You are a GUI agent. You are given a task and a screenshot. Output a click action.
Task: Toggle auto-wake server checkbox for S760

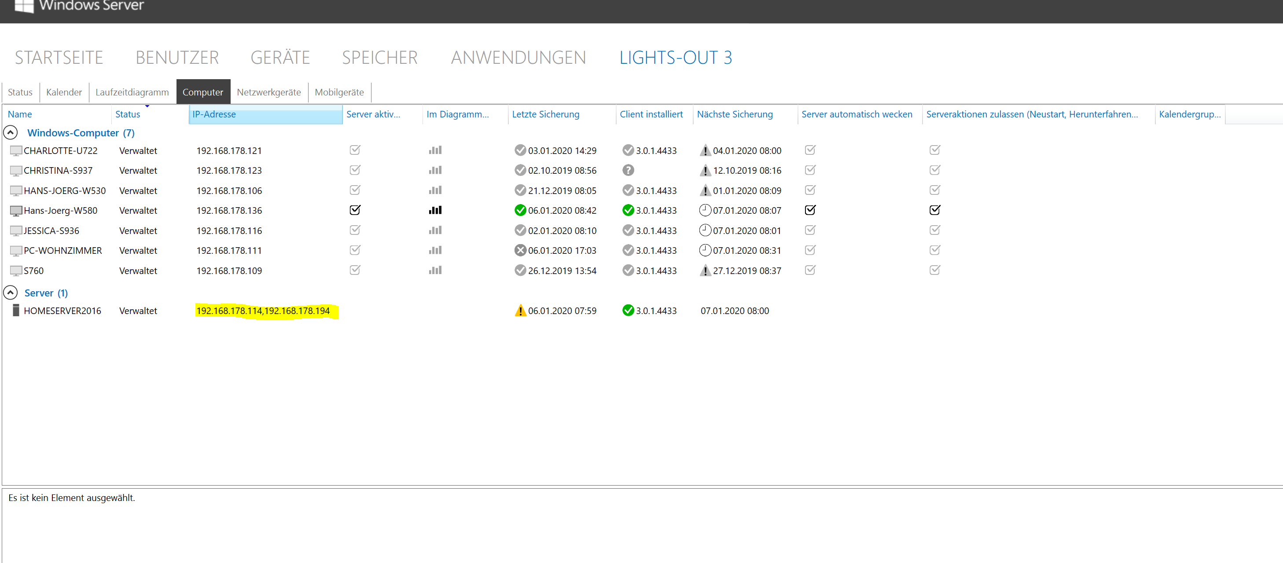point(810,270)
